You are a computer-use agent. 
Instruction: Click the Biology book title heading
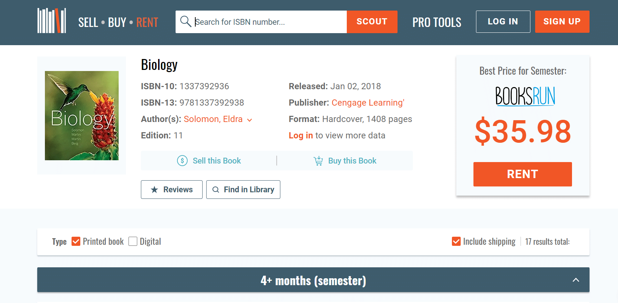(159, 65)
